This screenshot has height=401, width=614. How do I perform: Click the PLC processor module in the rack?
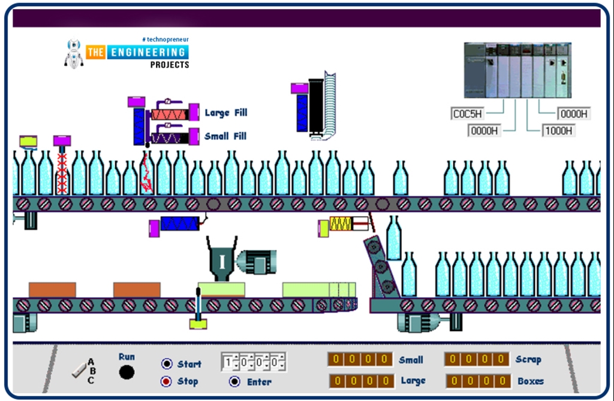492,72
